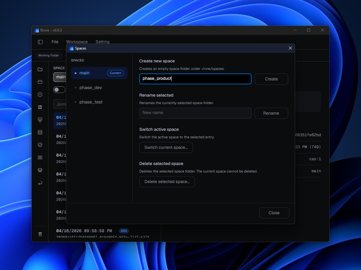Click the Create button for the new space
Screen dimensions: 361x270
coord(271,79)
